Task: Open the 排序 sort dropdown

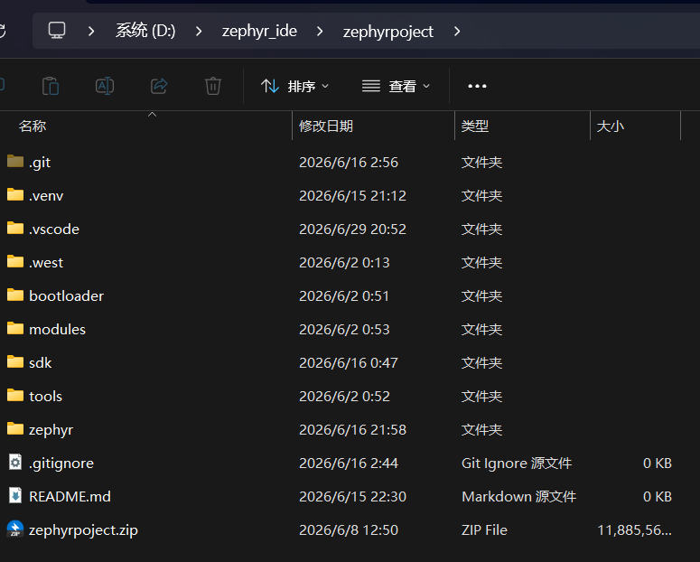Action: pos(295,86)
